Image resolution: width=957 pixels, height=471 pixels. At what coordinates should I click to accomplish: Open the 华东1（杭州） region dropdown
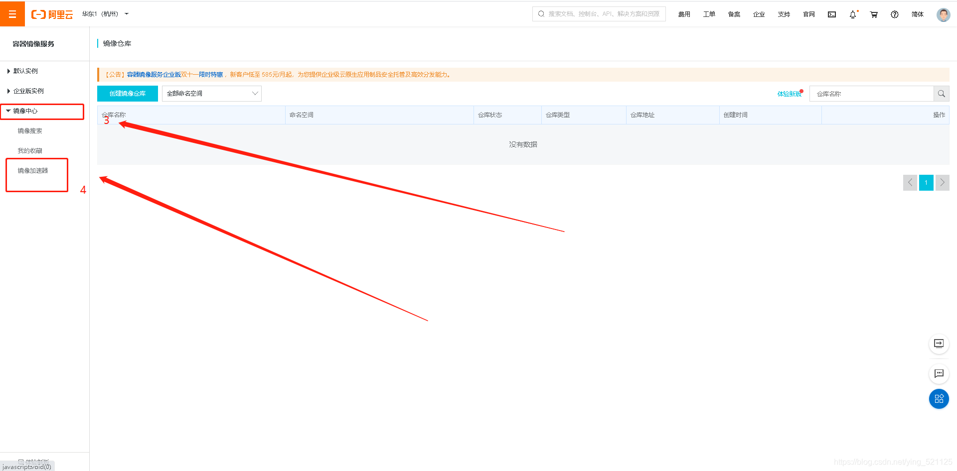(x=105, y=14)
